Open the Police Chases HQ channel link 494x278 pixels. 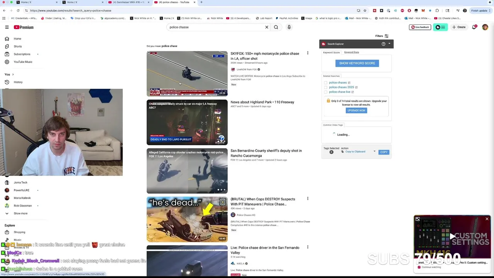[246, 215]
